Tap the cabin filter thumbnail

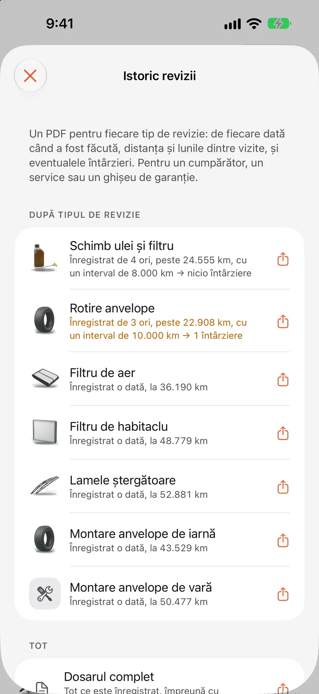[45, 432]
